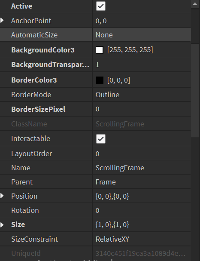Click the UniqueId value 3140c451f19ca3a1089d4e...
The height and width of the screenshot is (261, 200).
(140, 253)
